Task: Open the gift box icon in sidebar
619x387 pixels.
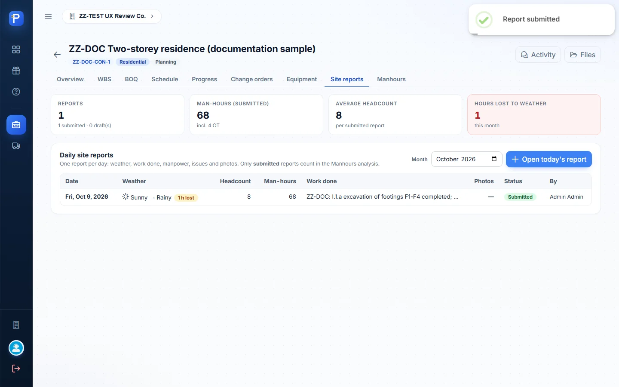Action: click(x=16, y=71)
